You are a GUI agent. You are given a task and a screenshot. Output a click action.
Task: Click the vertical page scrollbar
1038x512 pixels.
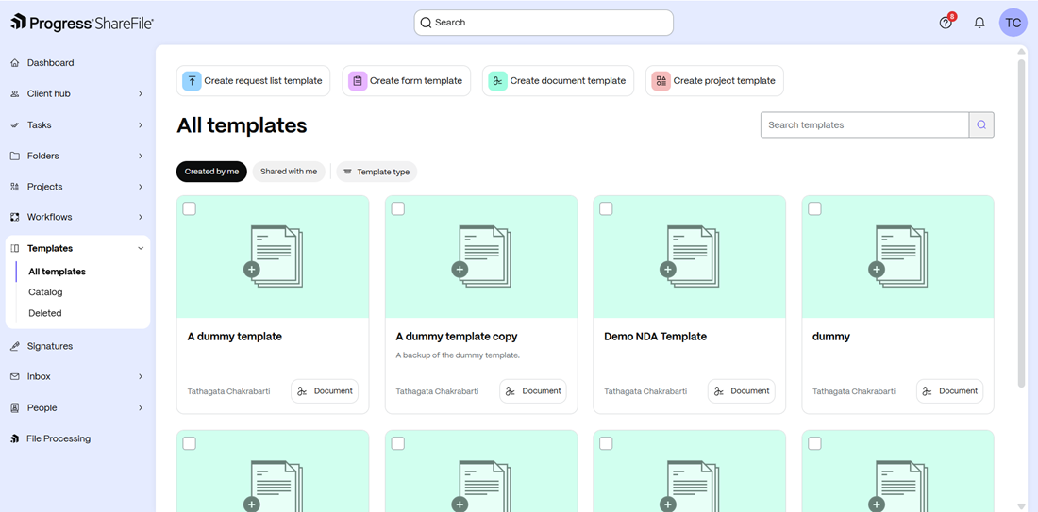tap(1021, 222)
